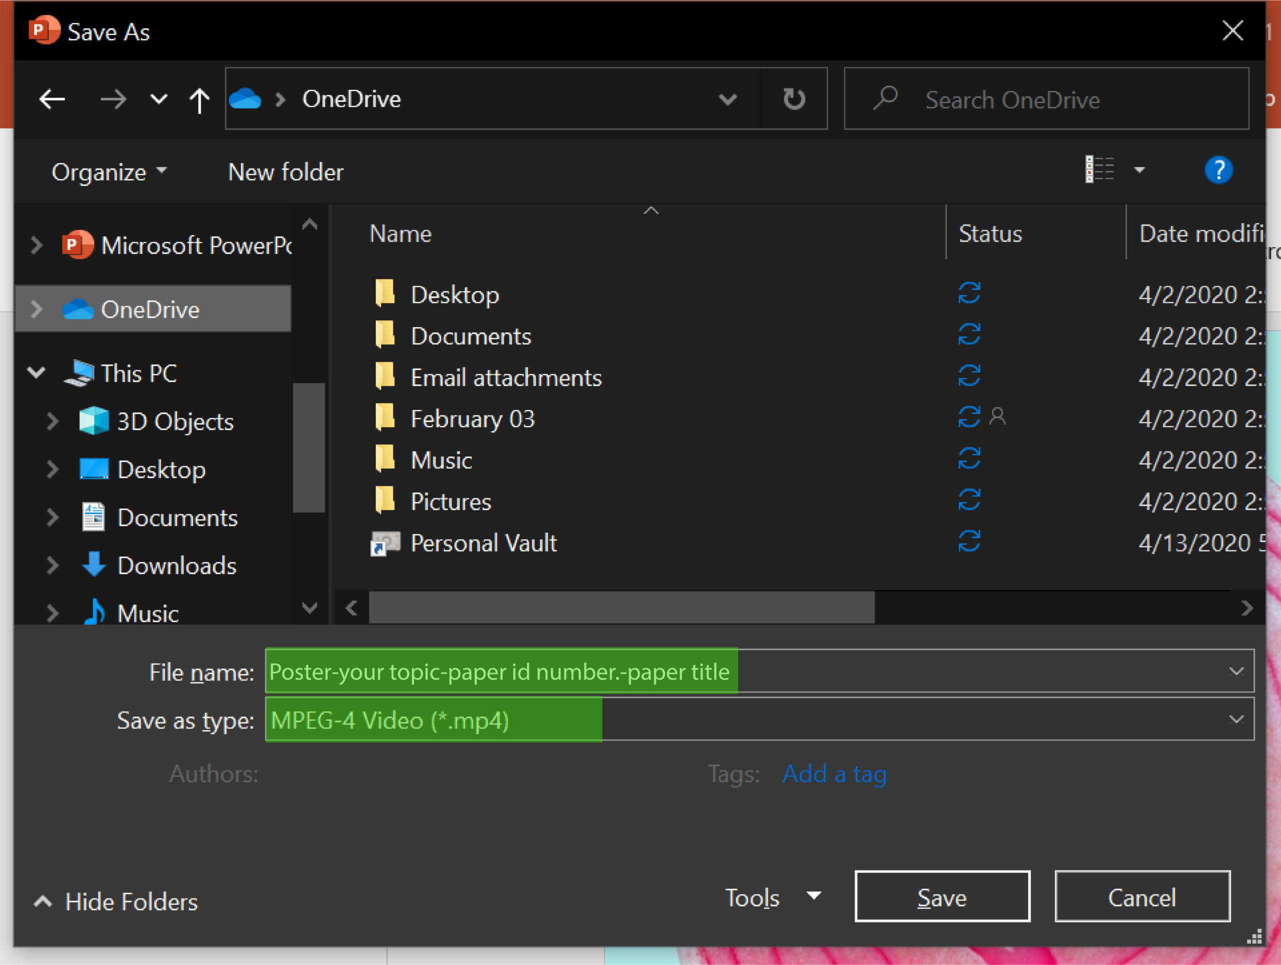Image resolution: width=1281 pixels, height=965 pixels.
Task: Click the horizontal scrollbar right arrow
Action: coord(1247,608)
